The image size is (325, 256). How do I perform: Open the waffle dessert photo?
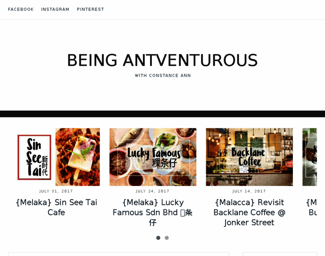pyautogui.click(x=77, y=157)
